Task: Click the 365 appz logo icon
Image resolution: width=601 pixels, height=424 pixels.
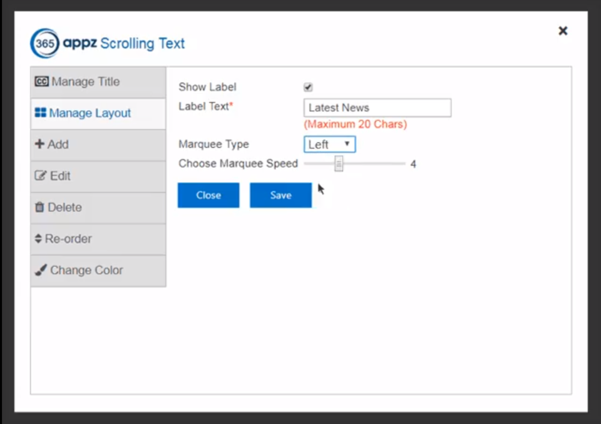Action: (45, 43)
